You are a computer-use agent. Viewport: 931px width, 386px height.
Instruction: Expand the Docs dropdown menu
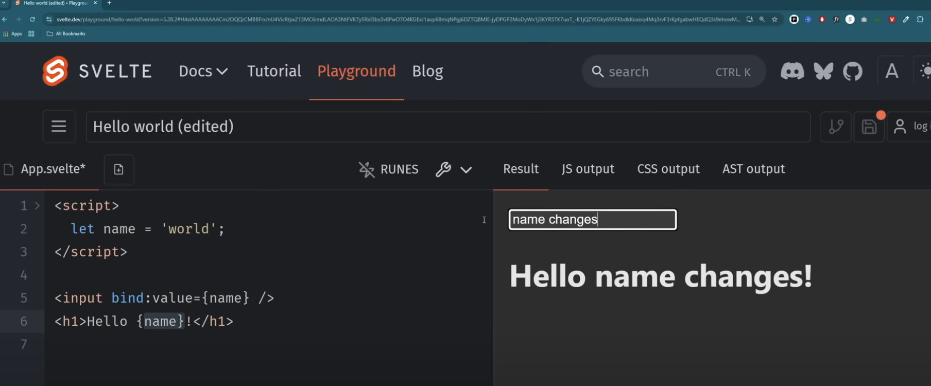203,71
